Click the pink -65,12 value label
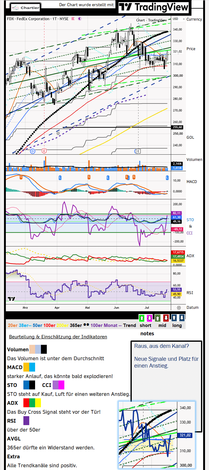This screenshot has height=470, width=209. coord(177,229)
